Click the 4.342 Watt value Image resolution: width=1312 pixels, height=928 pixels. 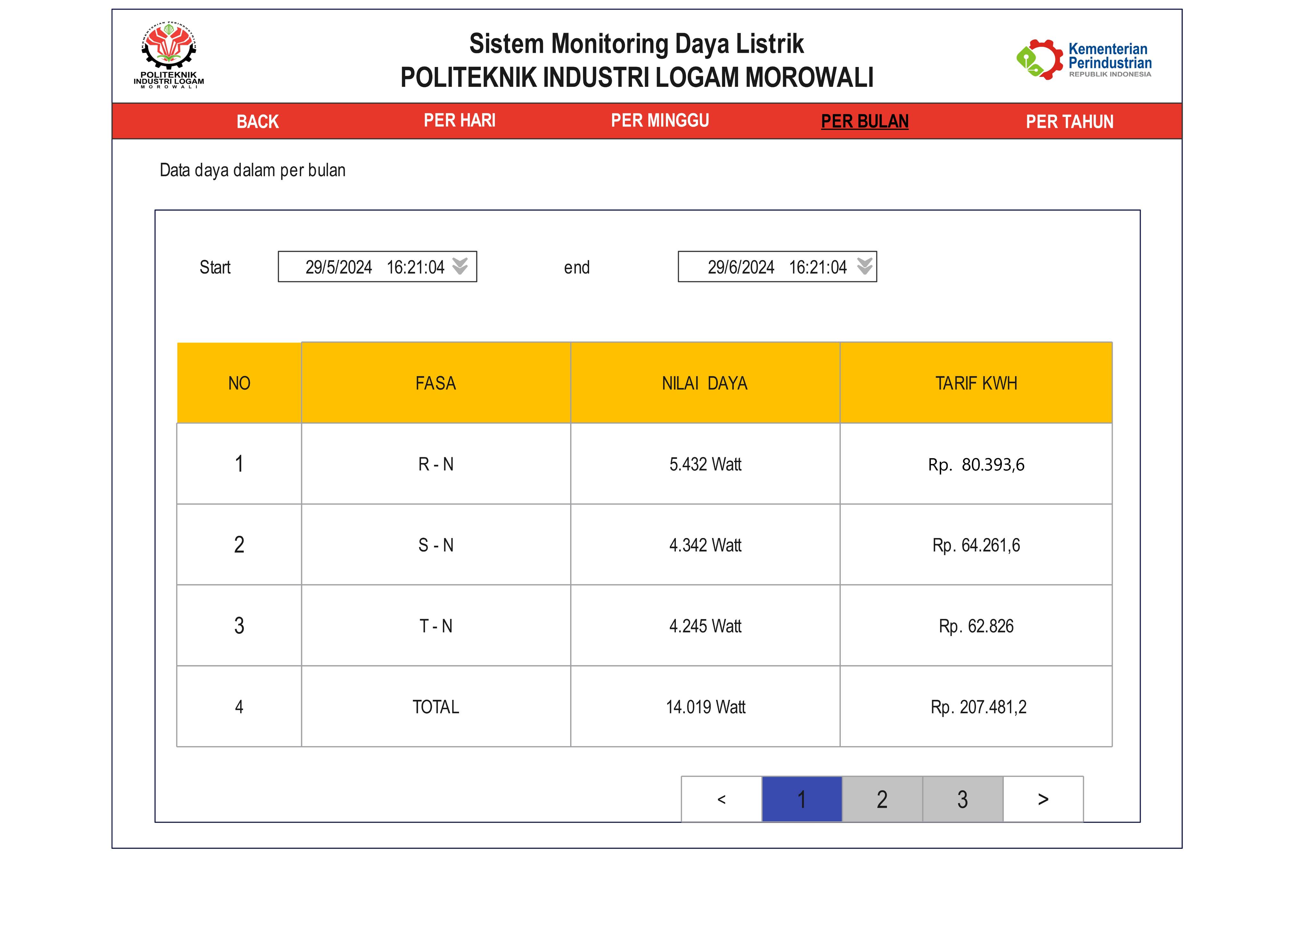click(705, 545)
